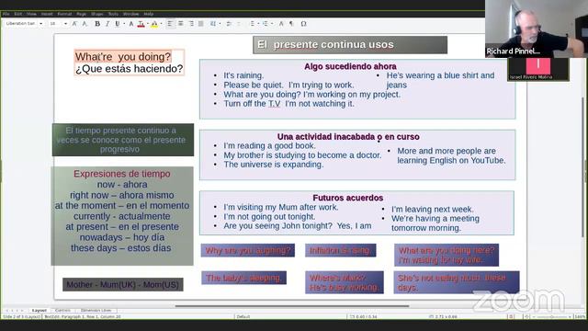The width and height of the screenshot is (588, 331).
Task: Toggle italic formatting
Action: [107, 24]
